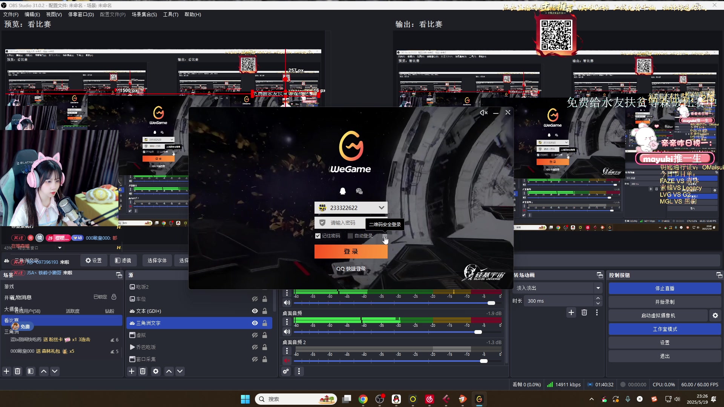
Task: Click the 开始录制 button
Action: pos(665,302)
